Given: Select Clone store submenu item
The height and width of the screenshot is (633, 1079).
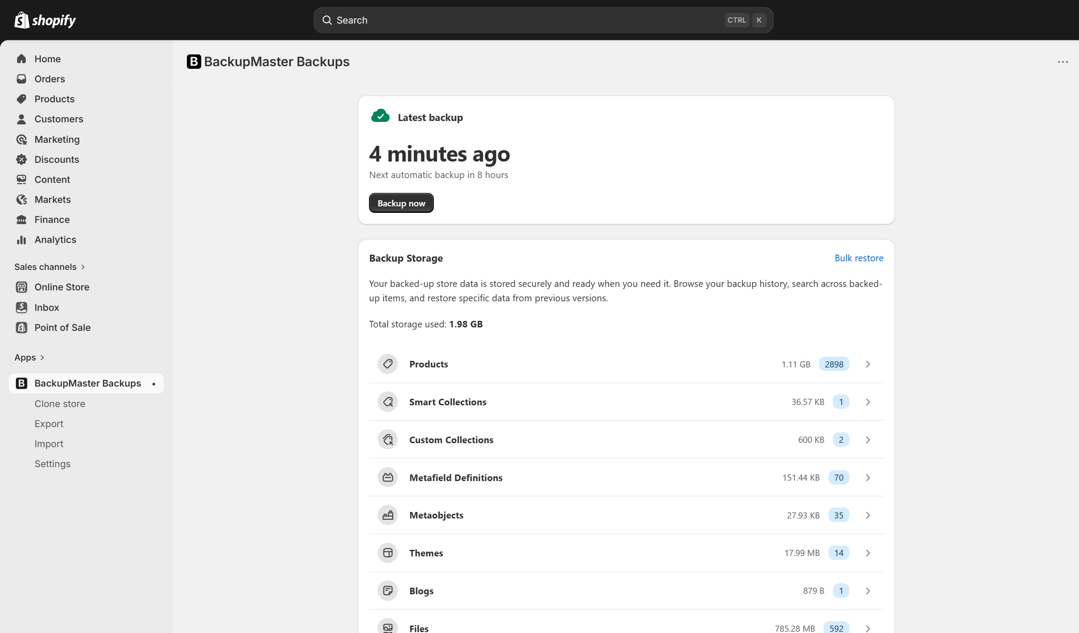Looking at the screenshot, I should pos(60,404).
